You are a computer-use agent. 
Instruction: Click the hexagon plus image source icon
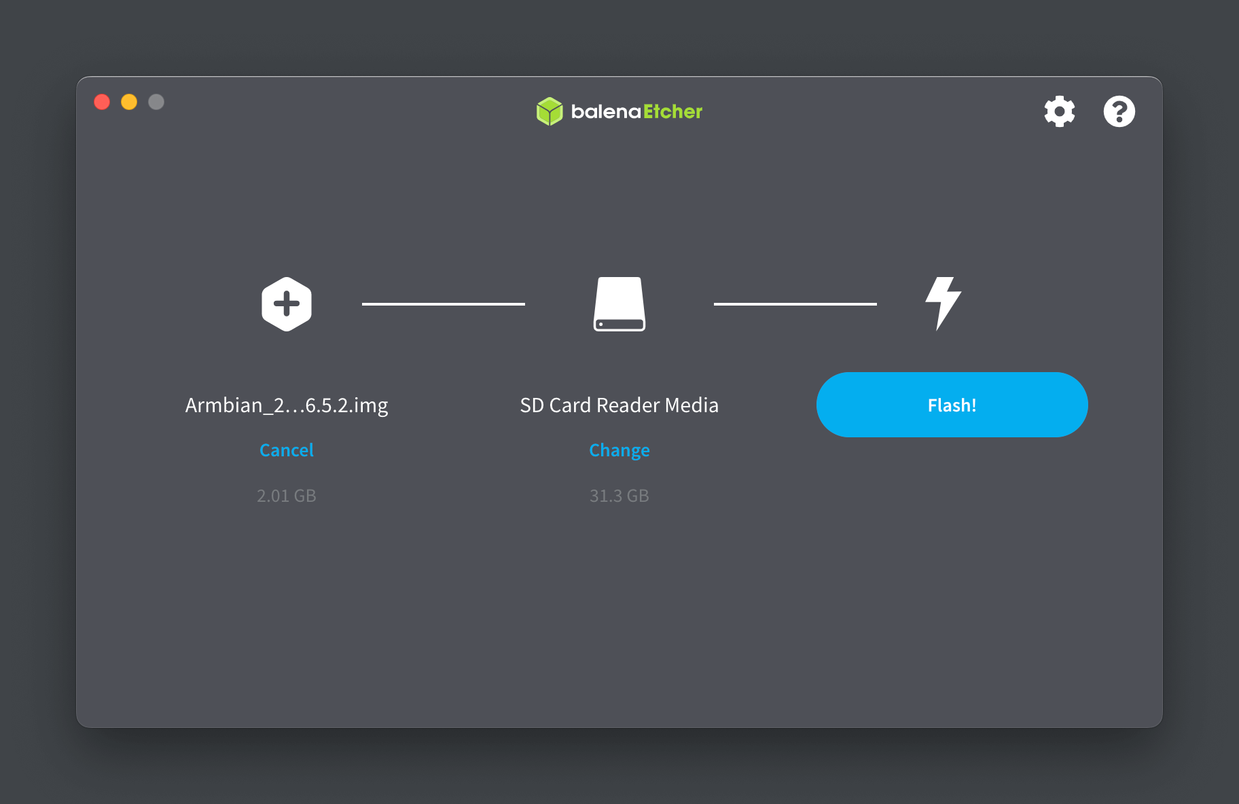[x=287, y=304]
